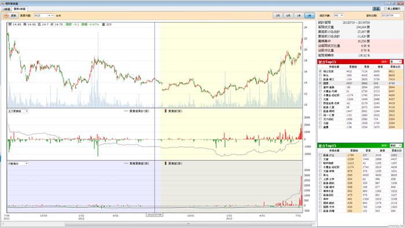
Task: Switch to the chip K-line chart tab
Action: (x=20, y=9)
